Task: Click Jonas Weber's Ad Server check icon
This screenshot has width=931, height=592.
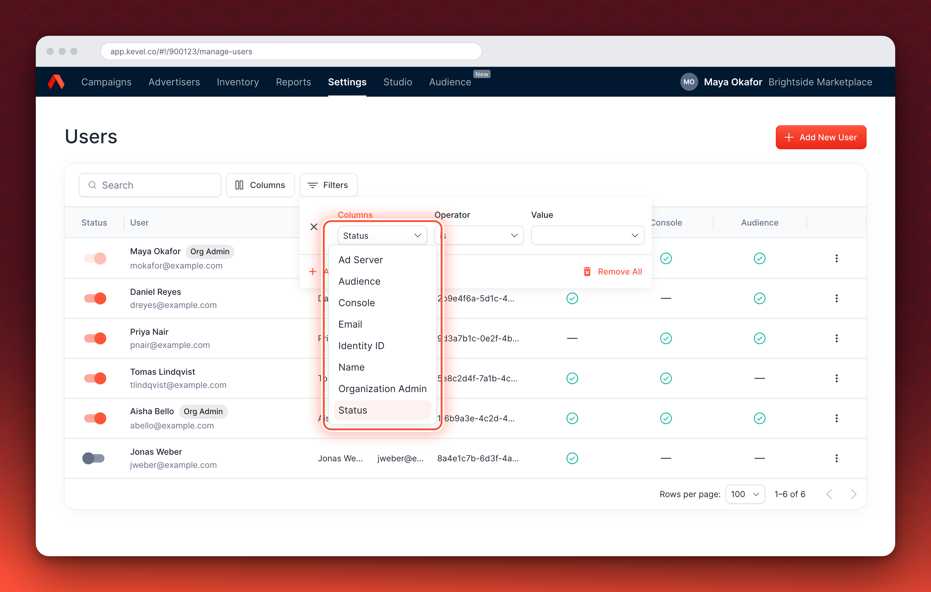Action: tap(572, 458)
